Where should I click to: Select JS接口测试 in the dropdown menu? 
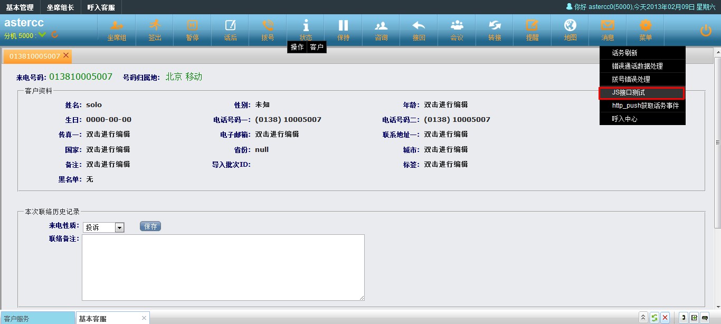pyautogui.click(x=642, y=93)
